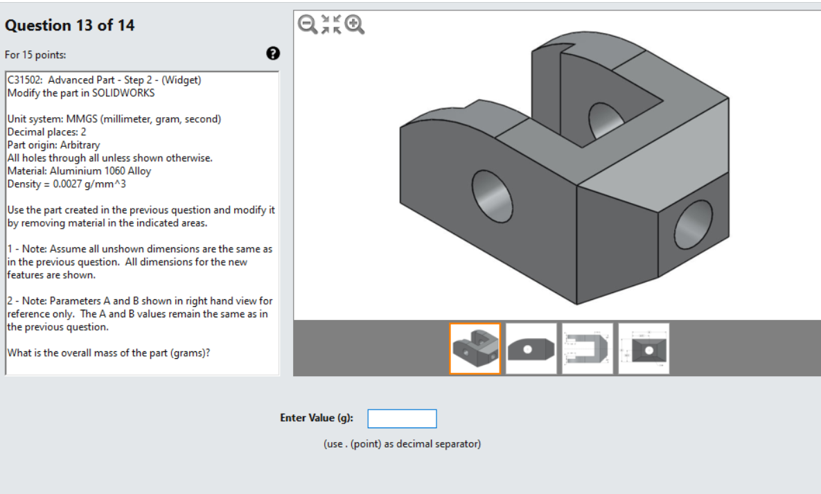Open the front view thumbnail with round hole

[x=531, y=348]
